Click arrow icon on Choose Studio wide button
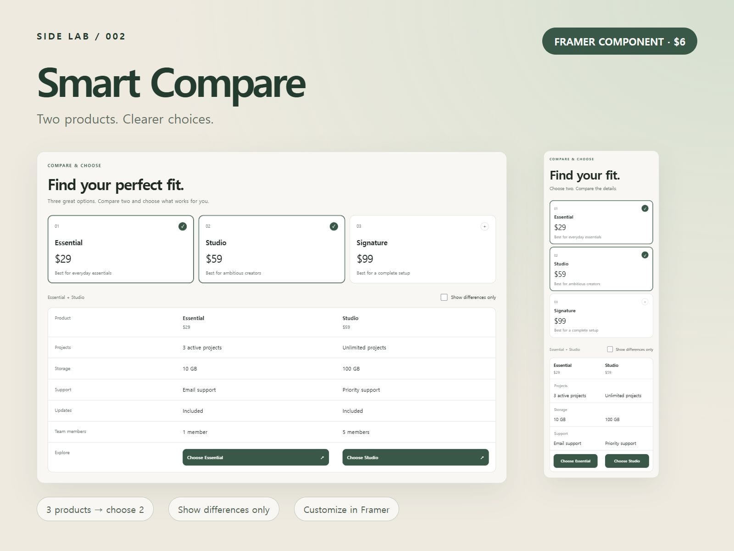The width and height of the screenshot is (734, 551). pyautogui.click(x=482, y=458)
